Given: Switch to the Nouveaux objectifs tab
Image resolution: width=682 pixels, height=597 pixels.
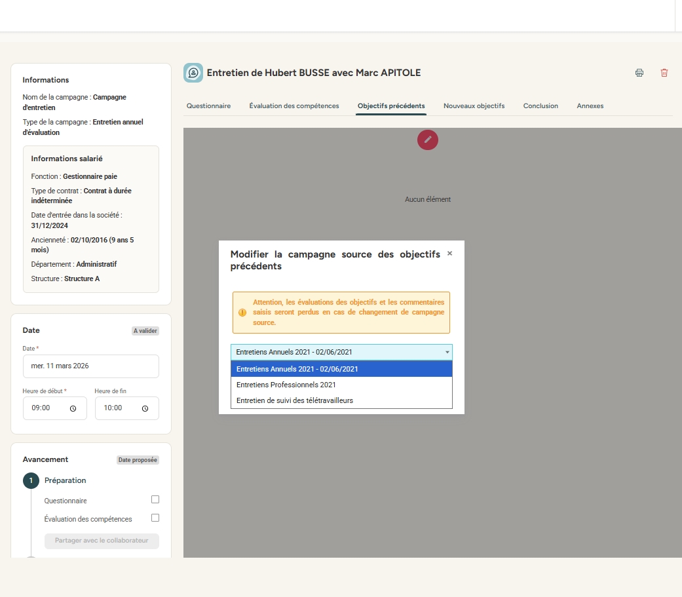Looking at the screenshot, I should [x=474, y=106].
